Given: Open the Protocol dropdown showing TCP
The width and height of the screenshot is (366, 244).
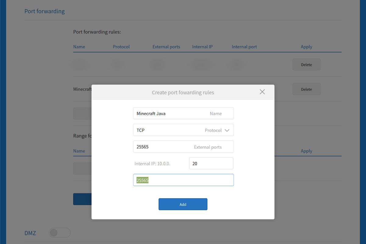Looking at the screenshot, I should pyautogui.click(x=184, y=130).
